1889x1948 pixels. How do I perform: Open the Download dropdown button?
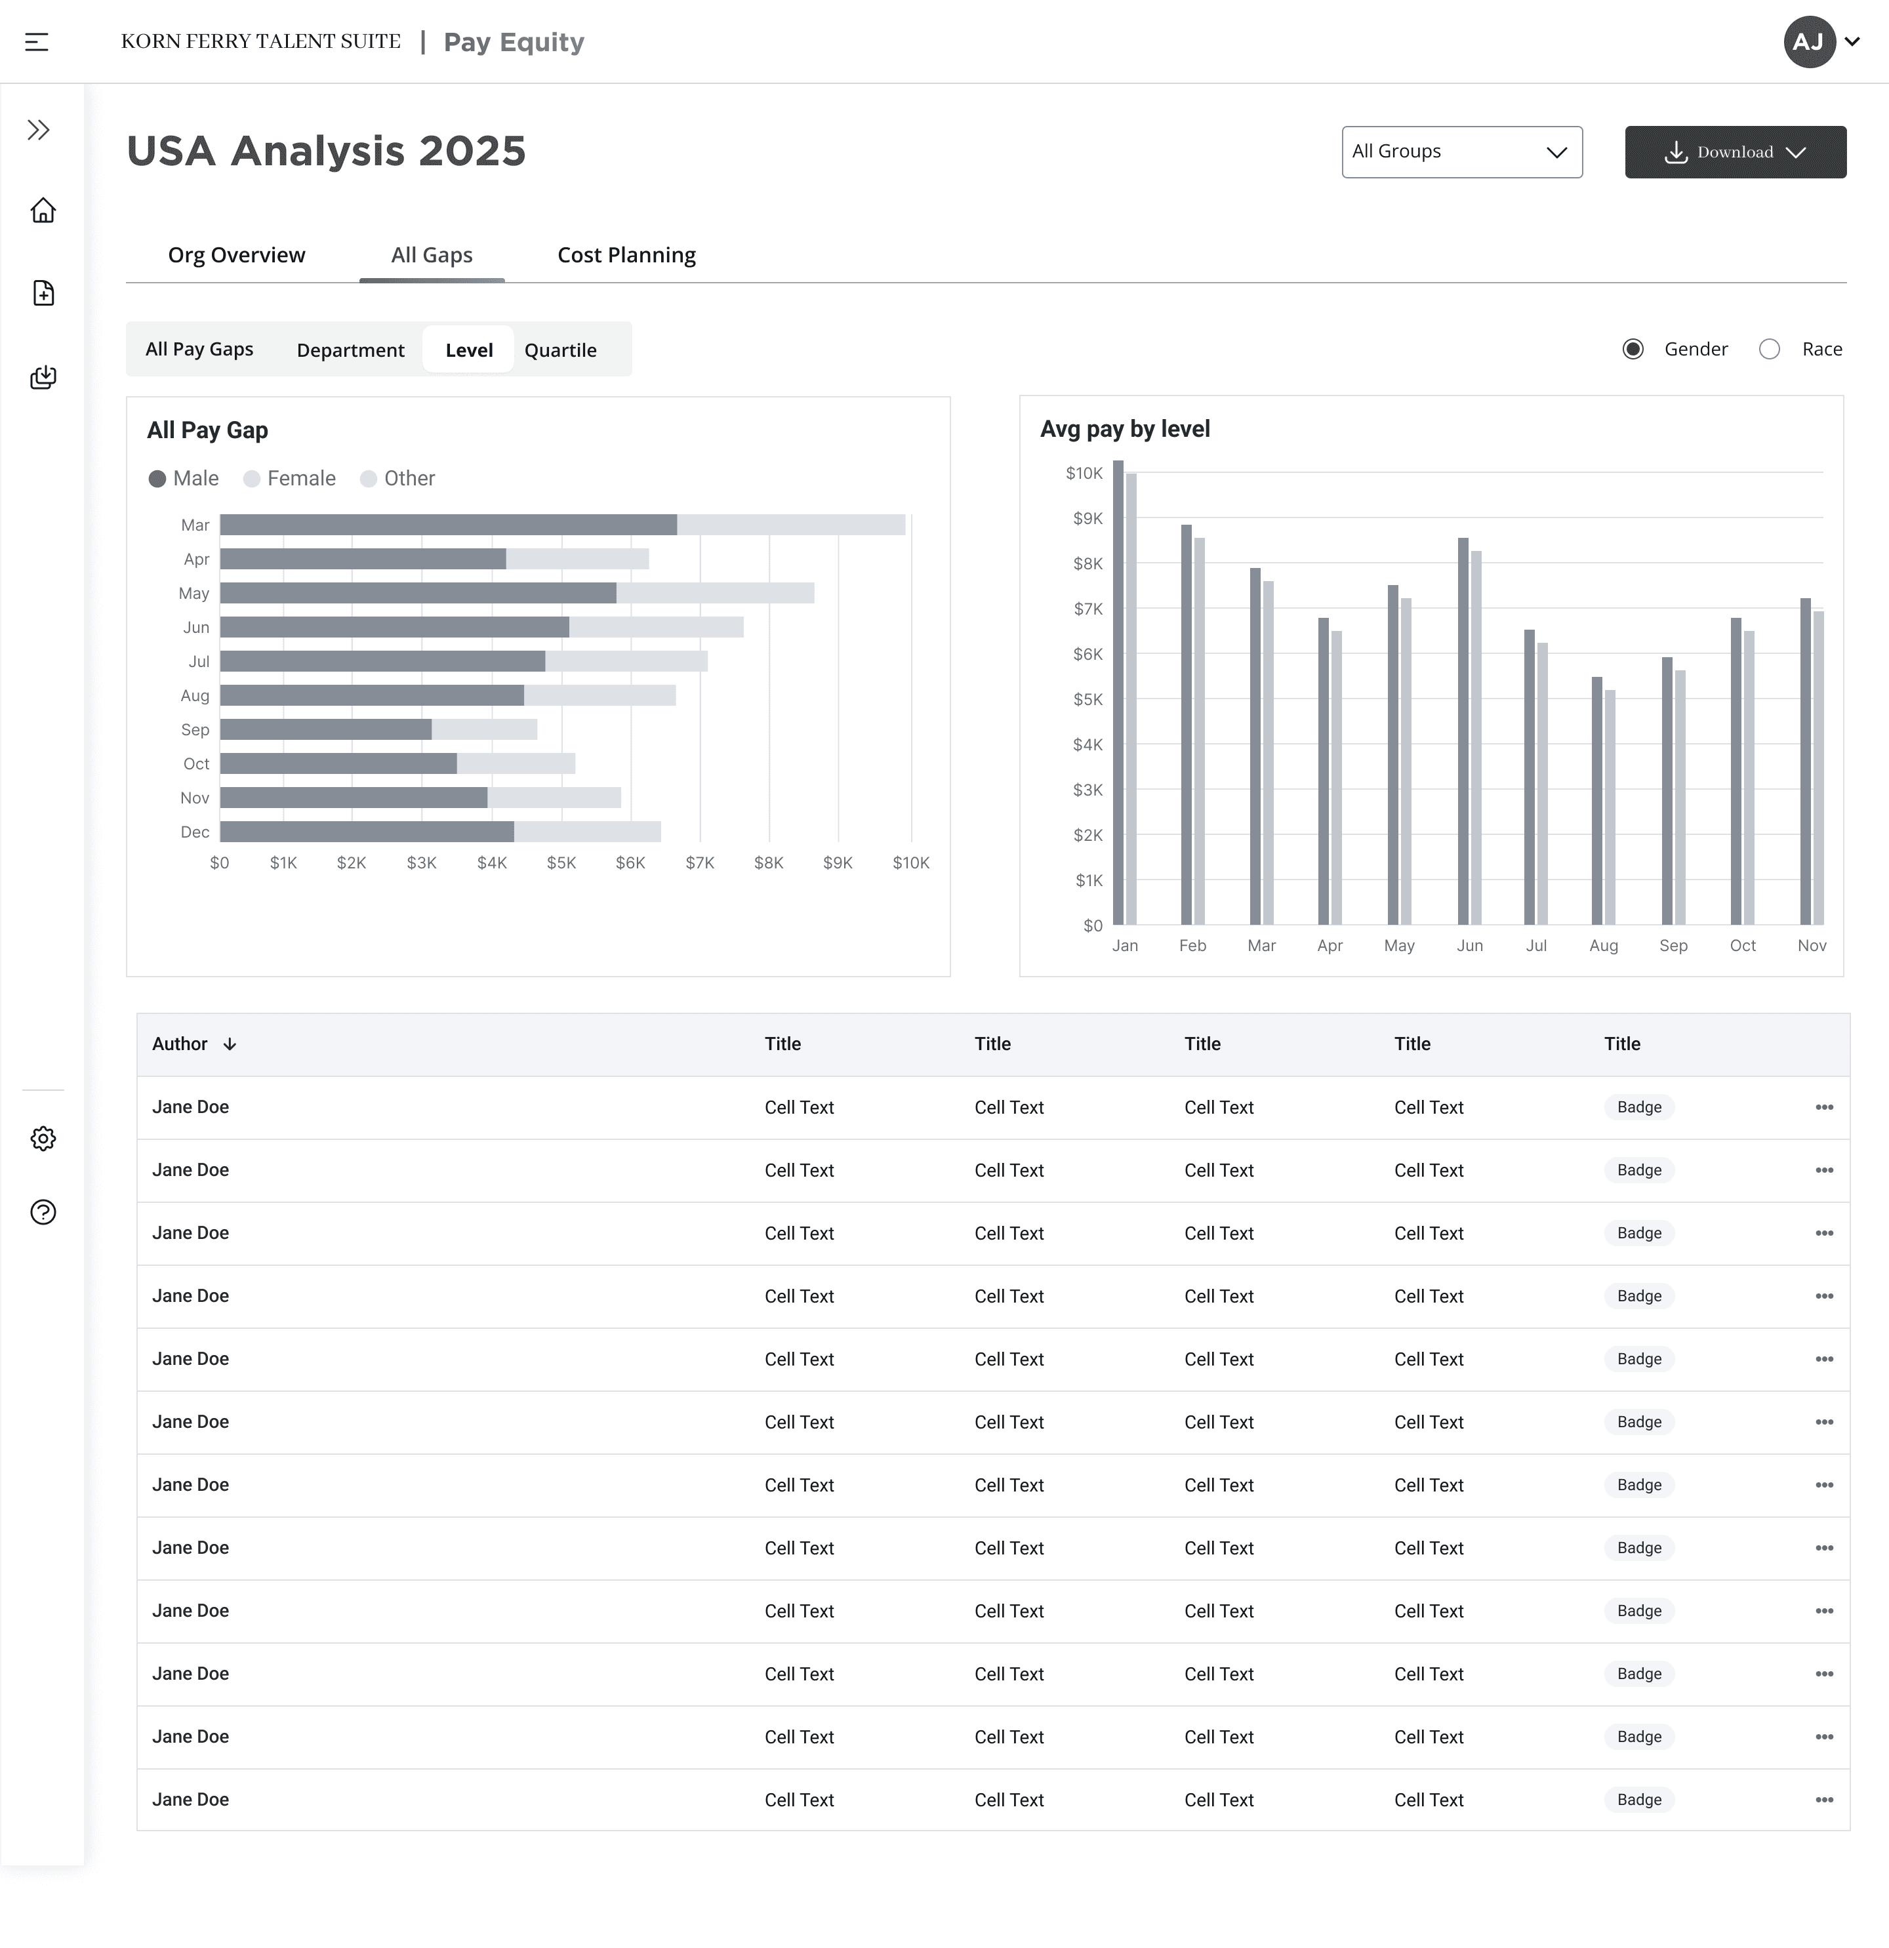pyautogui.click(x=1735, y=152)
